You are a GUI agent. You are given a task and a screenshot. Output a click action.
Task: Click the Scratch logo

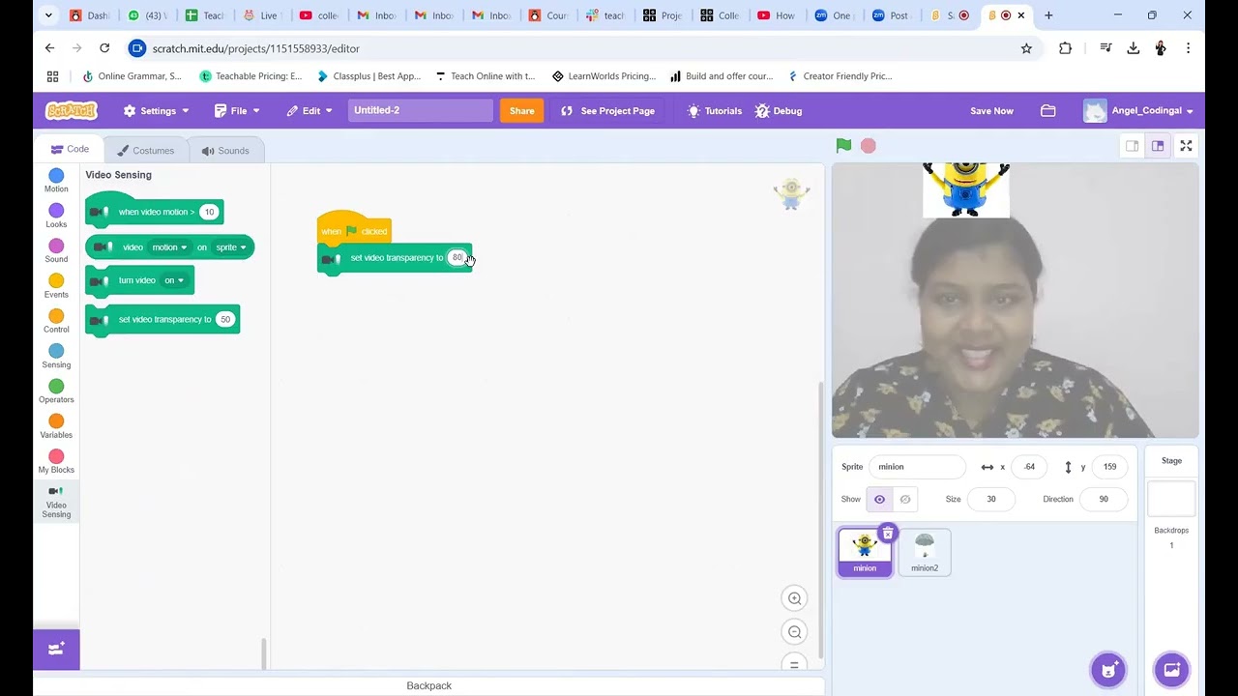(x=72, y=110)
